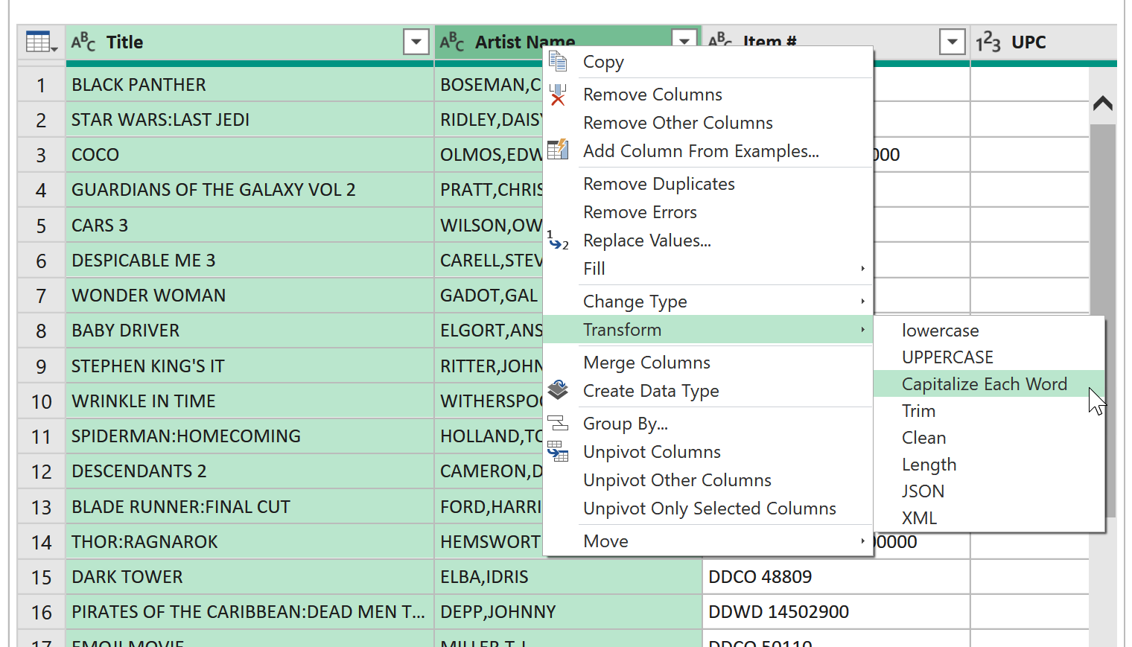The image size is (1132, 647).
Task: Expand the Transform submenu
Action: coord(862,329)
